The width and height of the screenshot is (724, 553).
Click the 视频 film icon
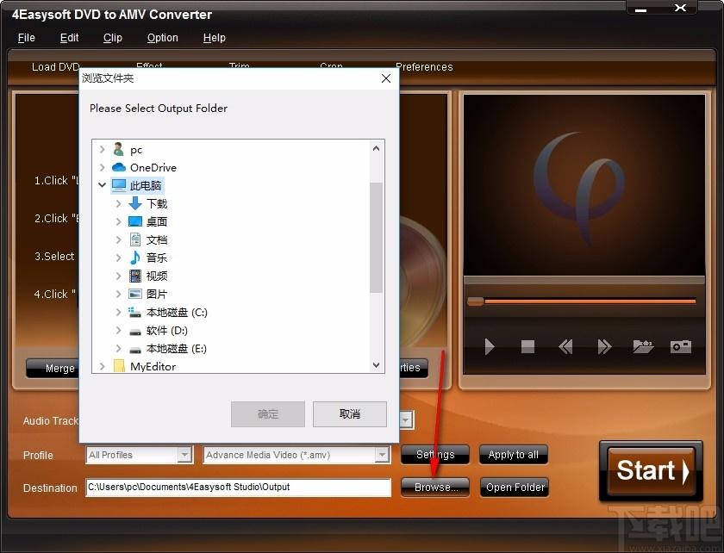(x=135, y=276)
